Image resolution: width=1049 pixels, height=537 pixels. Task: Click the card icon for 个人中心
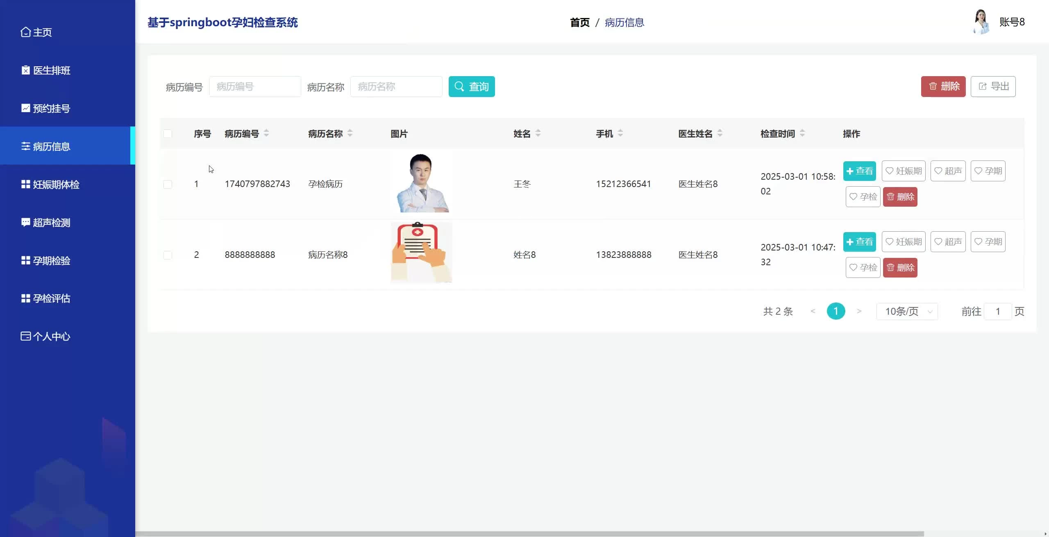click(x=25, y=336)
